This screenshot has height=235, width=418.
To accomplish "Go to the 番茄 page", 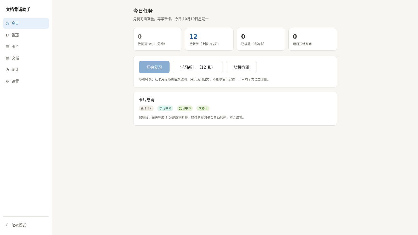I will [x=26, y=35].
